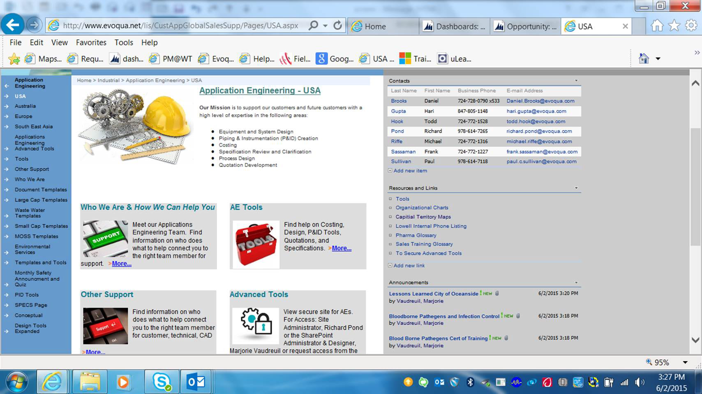Viewport: 702px width, 394px height.
Task: Open contact Brooks last name link
Action: 399,101
